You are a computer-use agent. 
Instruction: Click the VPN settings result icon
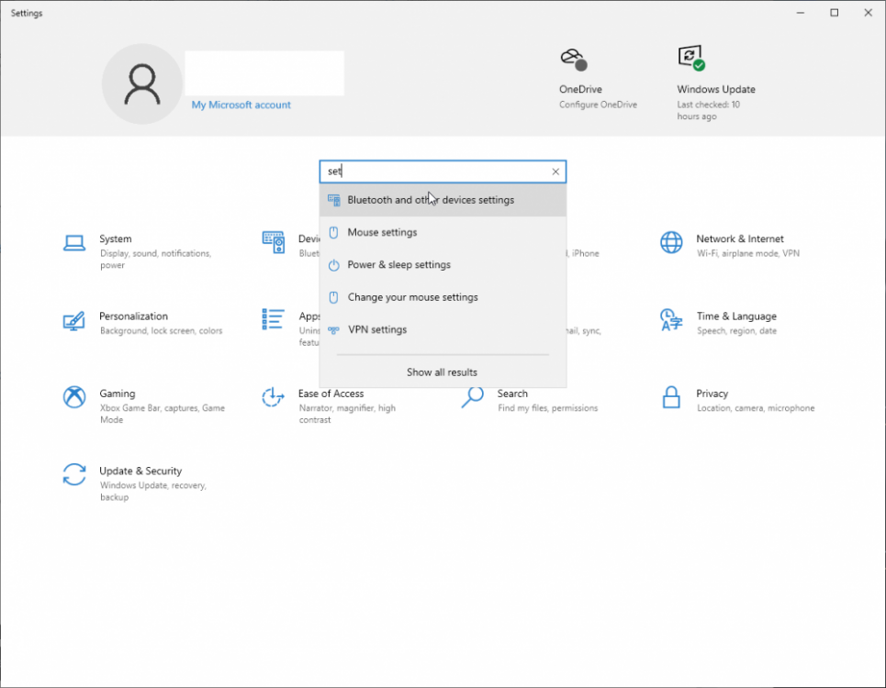click(x=334, y=330)
